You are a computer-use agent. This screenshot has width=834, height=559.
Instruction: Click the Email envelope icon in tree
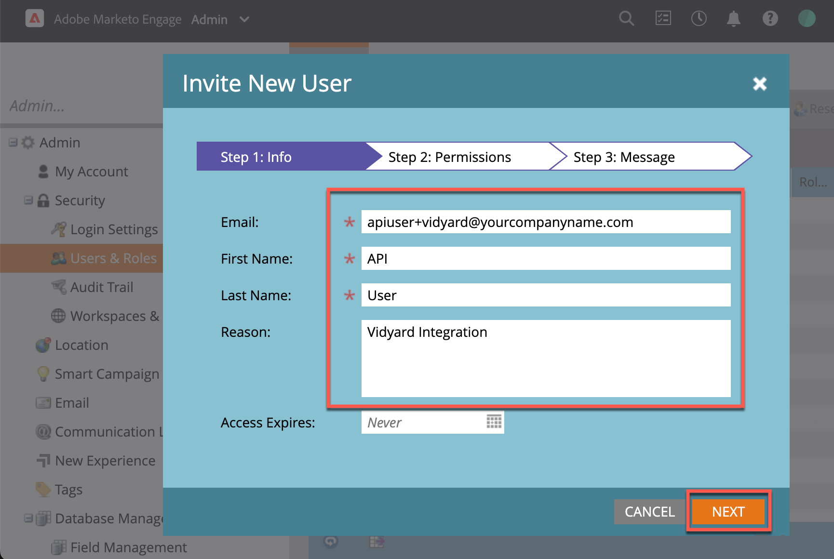pos(43,403)
